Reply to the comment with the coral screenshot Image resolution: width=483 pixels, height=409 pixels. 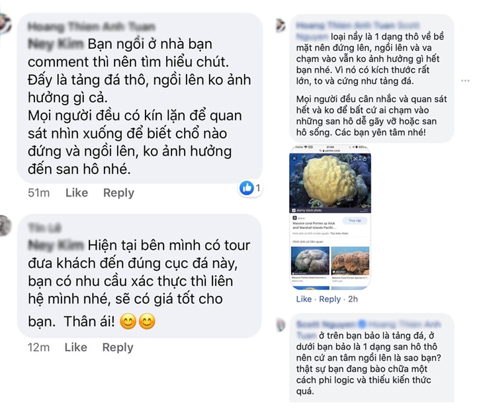(x=329, y=299)
